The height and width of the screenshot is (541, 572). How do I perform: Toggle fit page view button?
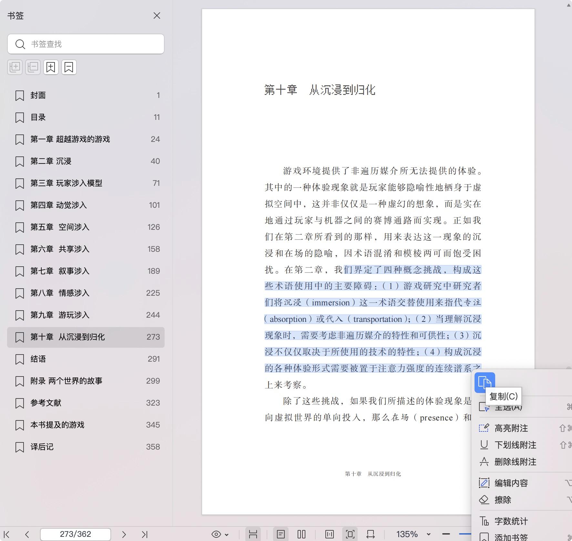[x=350, y=534]
